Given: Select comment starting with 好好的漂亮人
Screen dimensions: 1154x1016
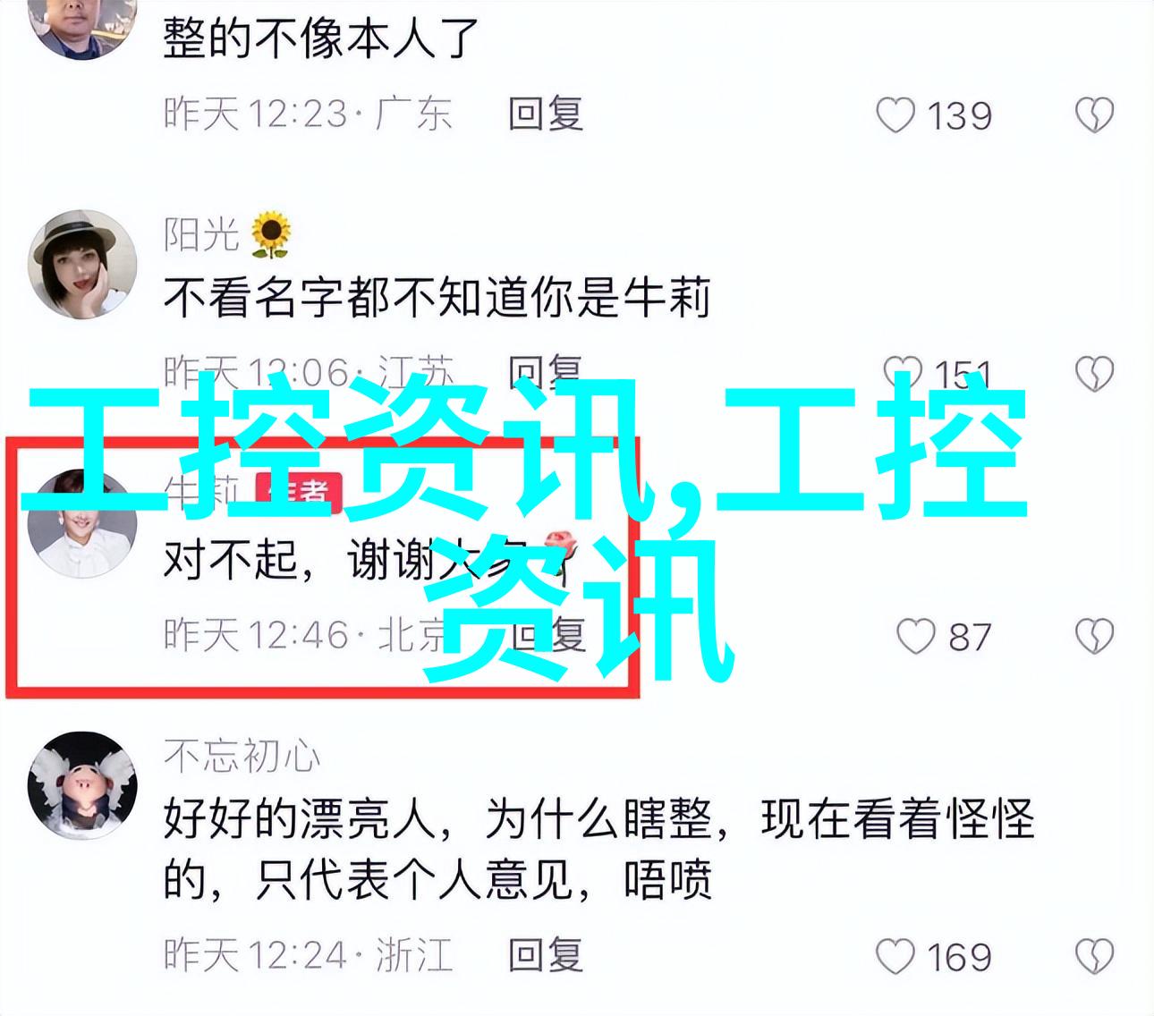Looking at the screenshot, I should 598,850.
